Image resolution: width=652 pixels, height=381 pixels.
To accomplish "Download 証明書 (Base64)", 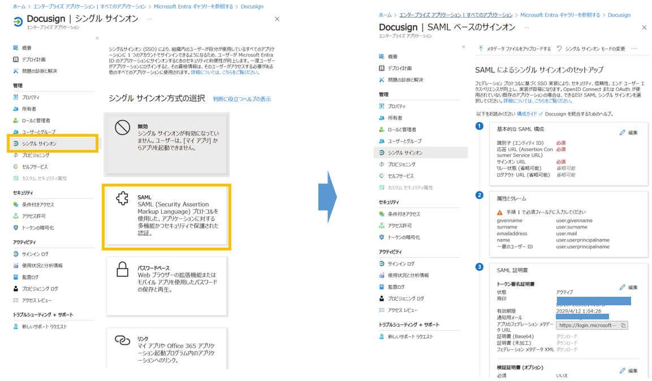I will (567, 336).
